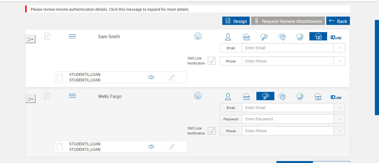The image size is (379, 163).
Task: Preview Sam Smith's STUDENTS_LOAN document with eye icon
Action: [x=151, y=77]
